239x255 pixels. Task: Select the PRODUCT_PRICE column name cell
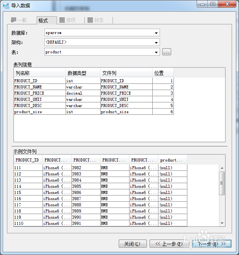[x=40, y=93]
